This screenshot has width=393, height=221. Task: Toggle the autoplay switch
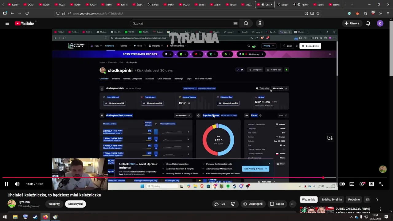pos(342,184)
